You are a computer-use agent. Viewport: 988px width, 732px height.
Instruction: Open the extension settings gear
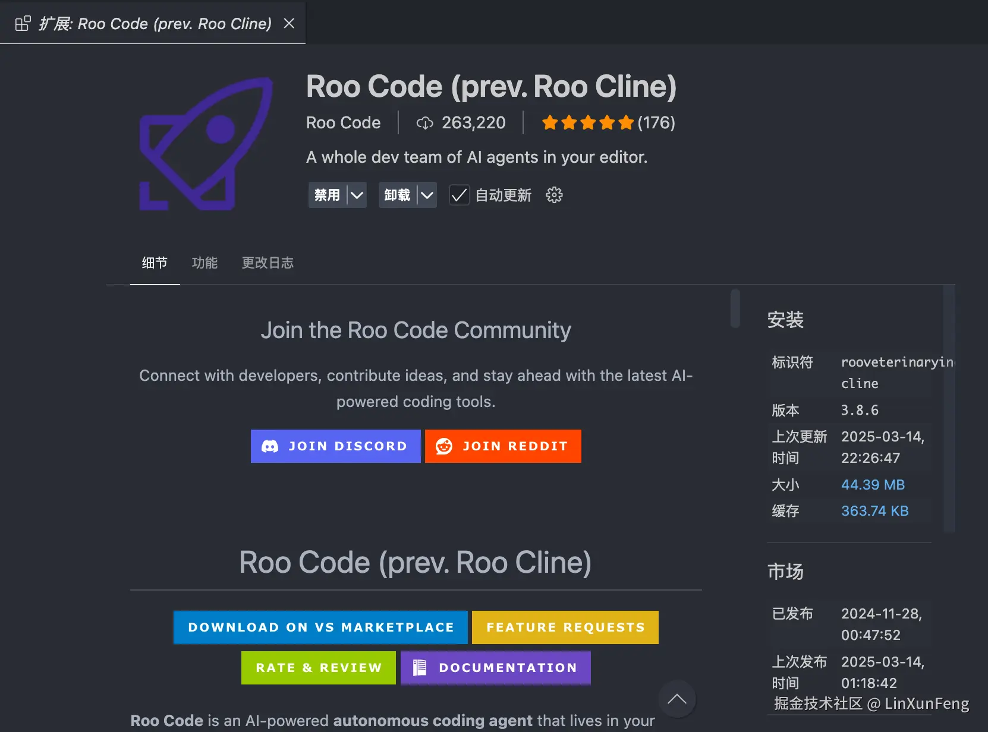coord(554,195)
